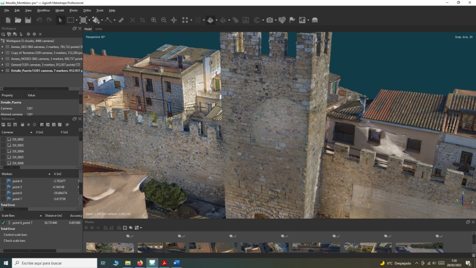
Task: Select the Navigation arrow tool
Action: pos(60,20)
